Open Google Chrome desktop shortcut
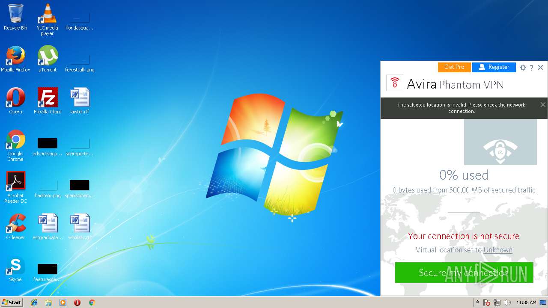The image size is (548, 308). coord(15,145)
